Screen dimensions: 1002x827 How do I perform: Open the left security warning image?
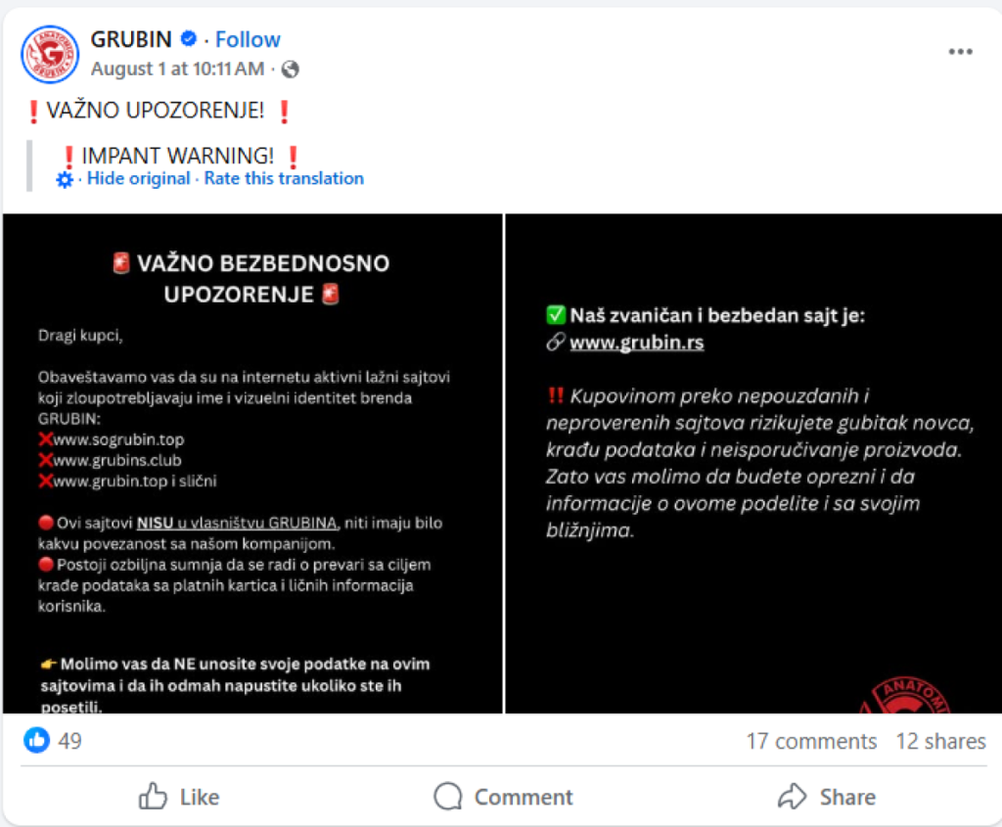pyautogui.click(x=252, y=463)
